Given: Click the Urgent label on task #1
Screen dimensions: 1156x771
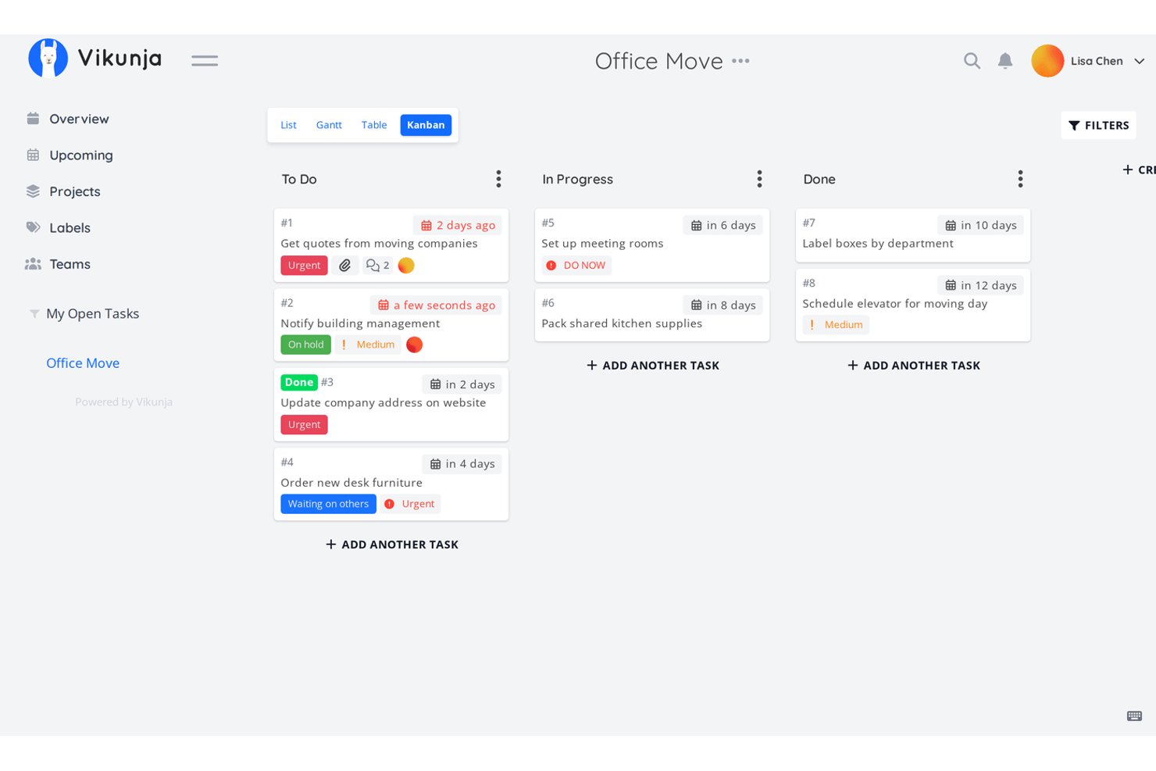Looking at the screenshot, I should [304, 266].
